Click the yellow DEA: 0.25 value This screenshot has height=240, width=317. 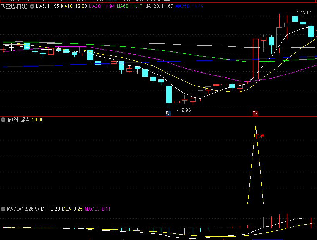72,209
